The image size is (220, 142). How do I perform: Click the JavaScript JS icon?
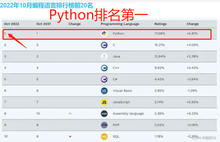[x=104, y=102]
